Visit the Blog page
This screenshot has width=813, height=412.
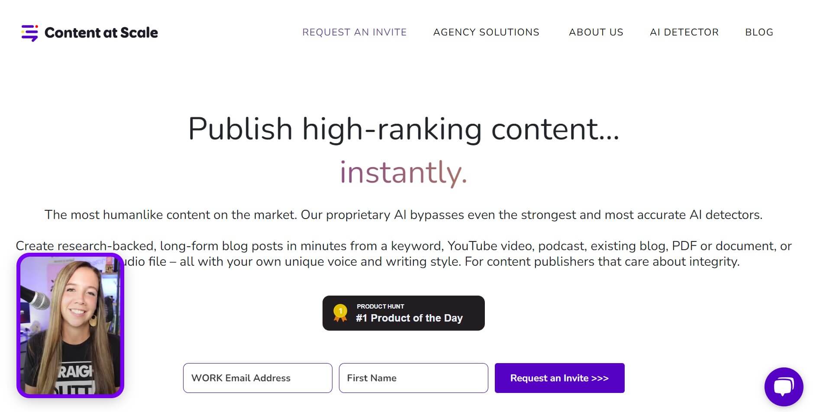(x=759, y=32)
